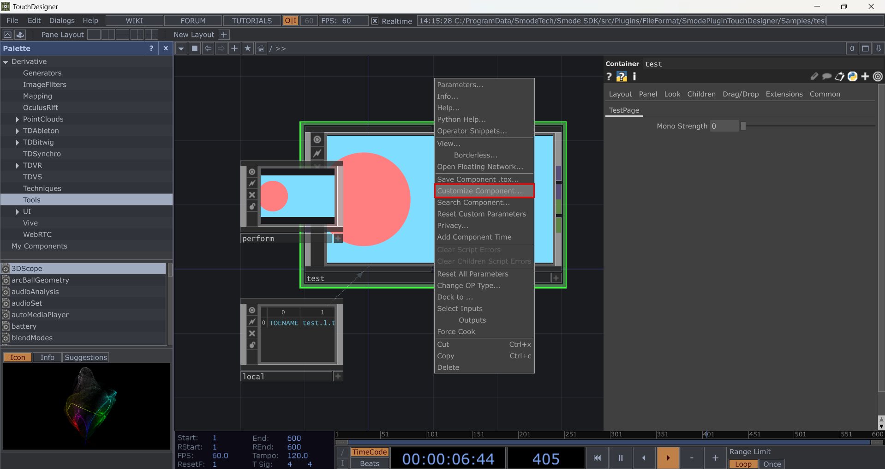885x469 pixels.
Task: Expand the UI folder
Action: (x=18, y=212)
